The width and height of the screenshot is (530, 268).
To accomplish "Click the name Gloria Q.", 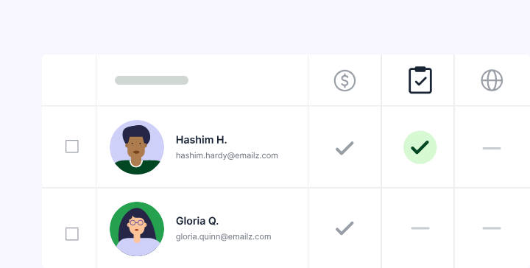I will pos(197,221).
